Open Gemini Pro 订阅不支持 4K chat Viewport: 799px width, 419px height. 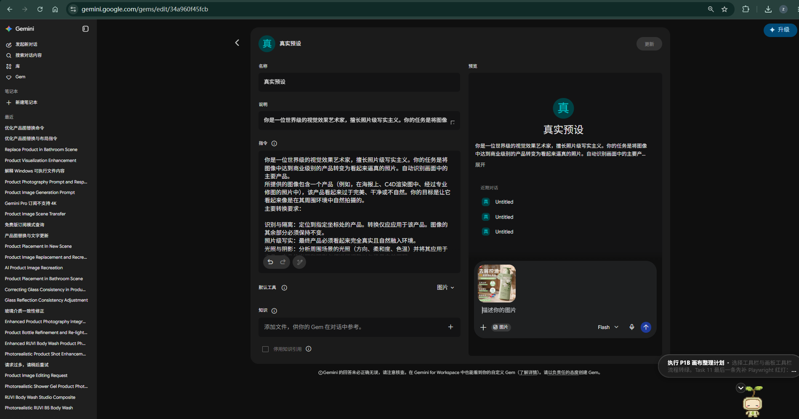pyautogui.click(x=30, y=204)
